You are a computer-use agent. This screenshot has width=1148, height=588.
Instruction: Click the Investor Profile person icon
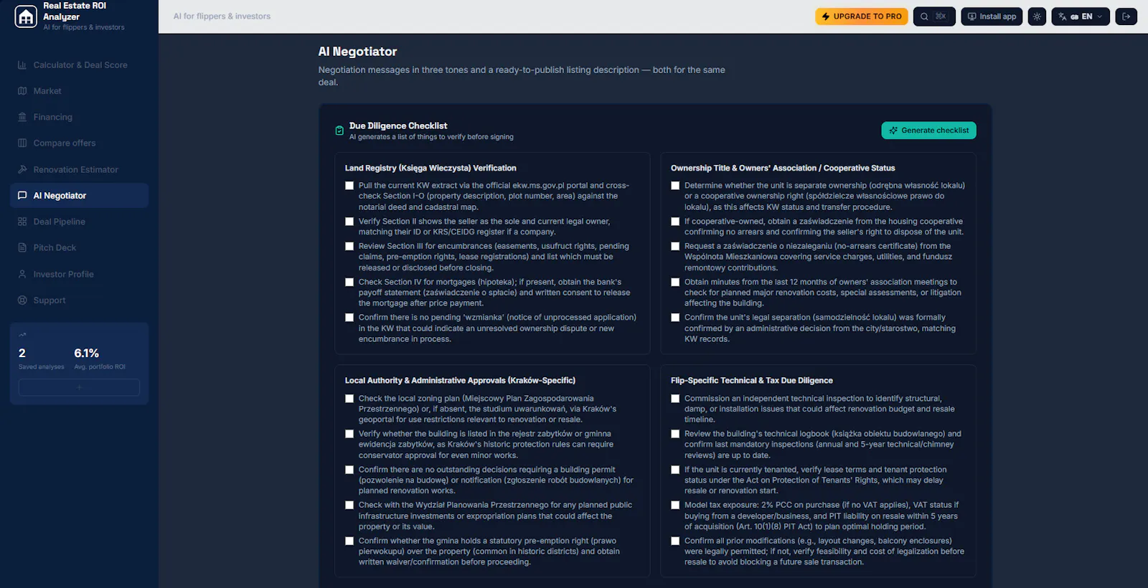22,274
